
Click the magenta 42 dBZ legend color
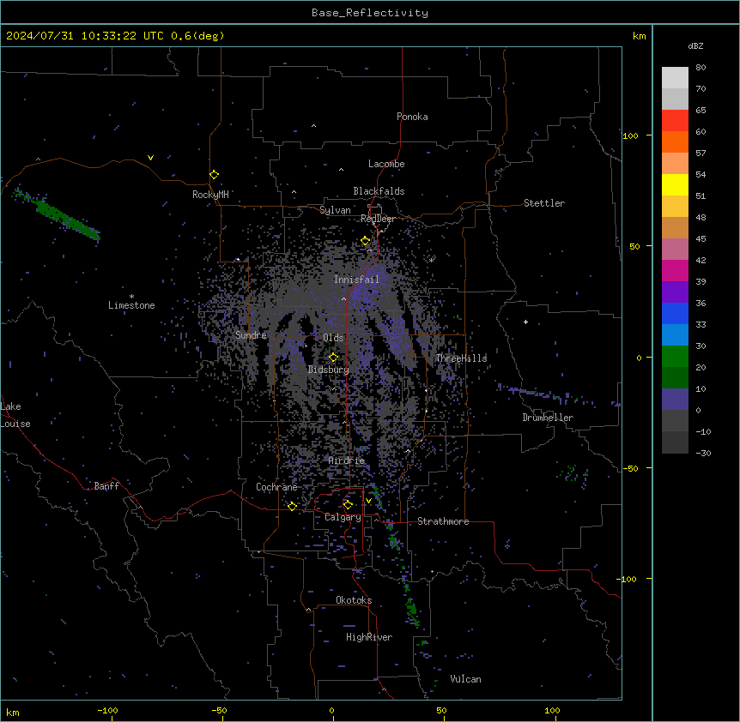click(675, 270)
